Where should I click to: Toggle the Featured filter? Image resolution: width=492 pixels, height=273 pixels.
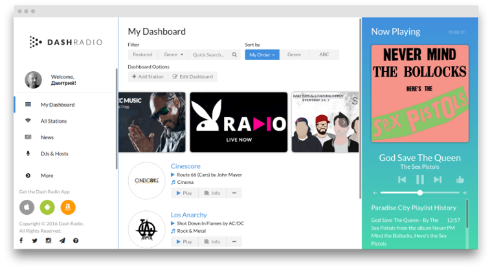[x=142, y=54]
